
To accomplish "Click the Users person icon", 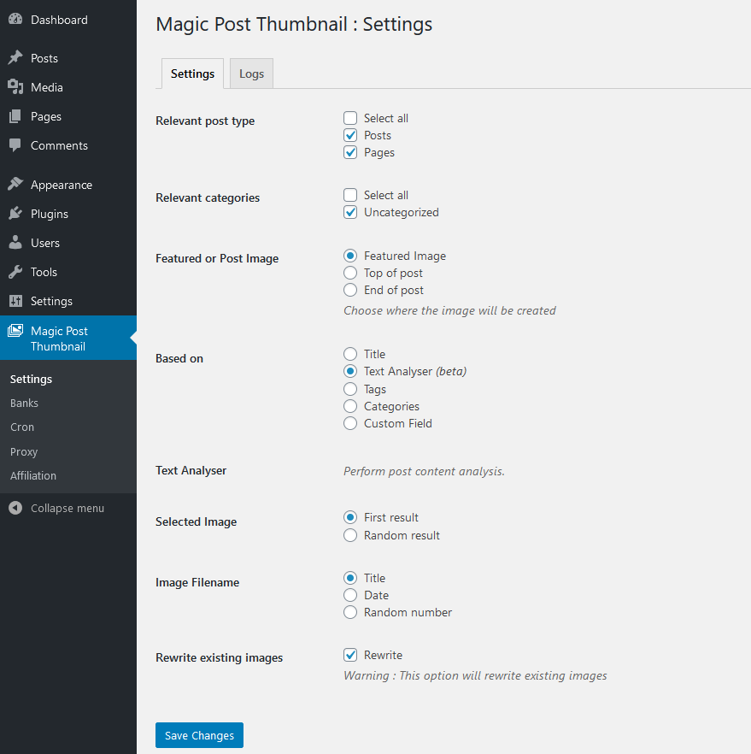I will 15,243.
